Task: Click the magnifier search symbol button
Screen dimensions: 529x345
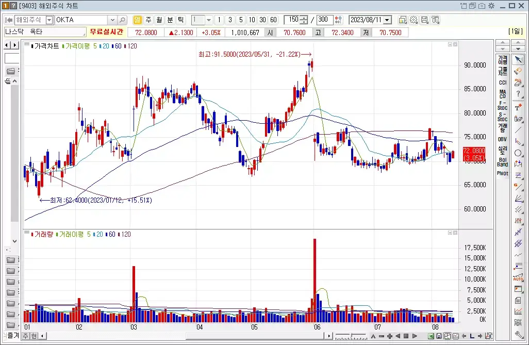Action: [x=123, y=20]
